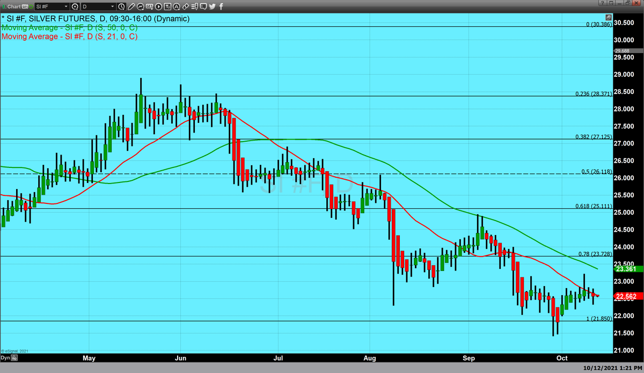Screen dimensions: 644x373
Task: Click the eraser/pin icon in toolbar
Action: point(185,6)
